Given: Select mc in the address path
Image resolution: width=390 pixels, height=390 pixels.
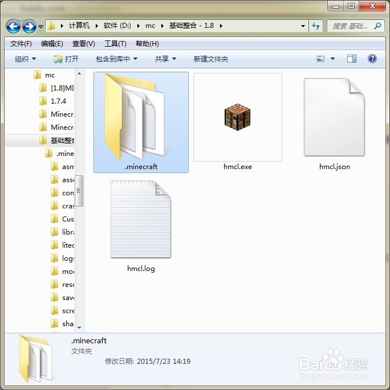Looking at the screenshot, I should click(x=150, y=26).
